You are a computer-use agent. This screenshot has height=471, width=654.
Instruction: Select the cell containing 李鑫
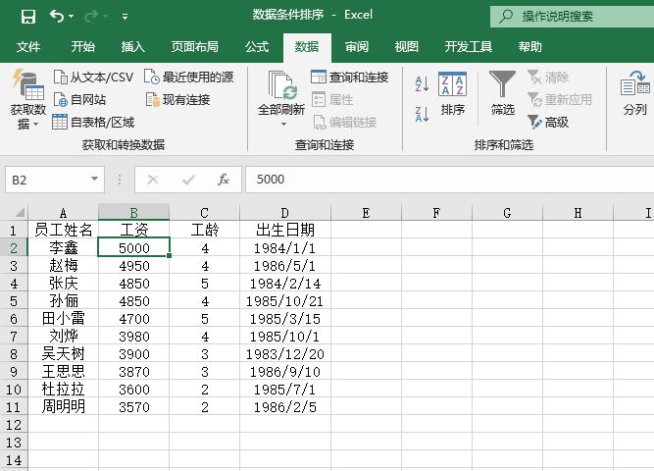63,247
